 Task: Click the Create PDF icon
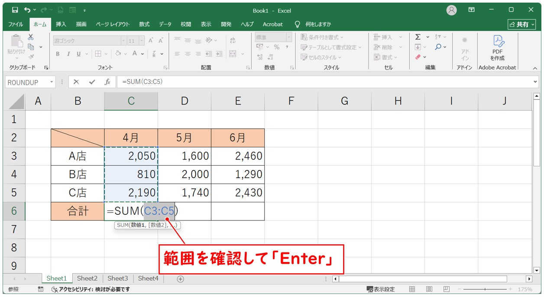pos(497,48)
